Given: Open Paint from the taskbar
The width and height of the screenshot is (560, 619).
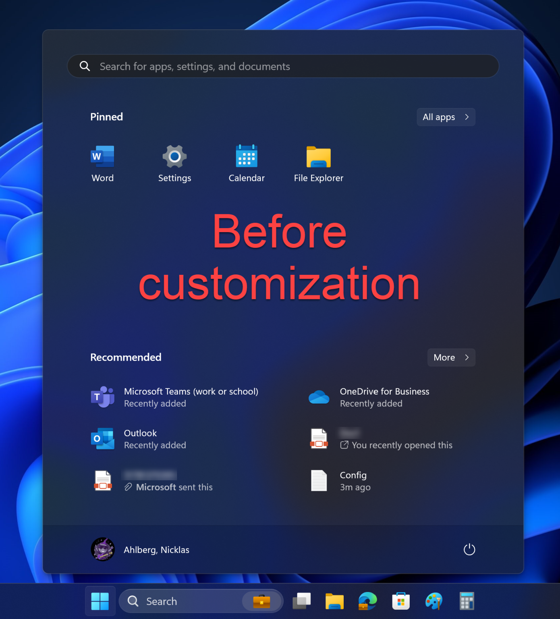Looking at the screenshot, I should pos(434,601).
